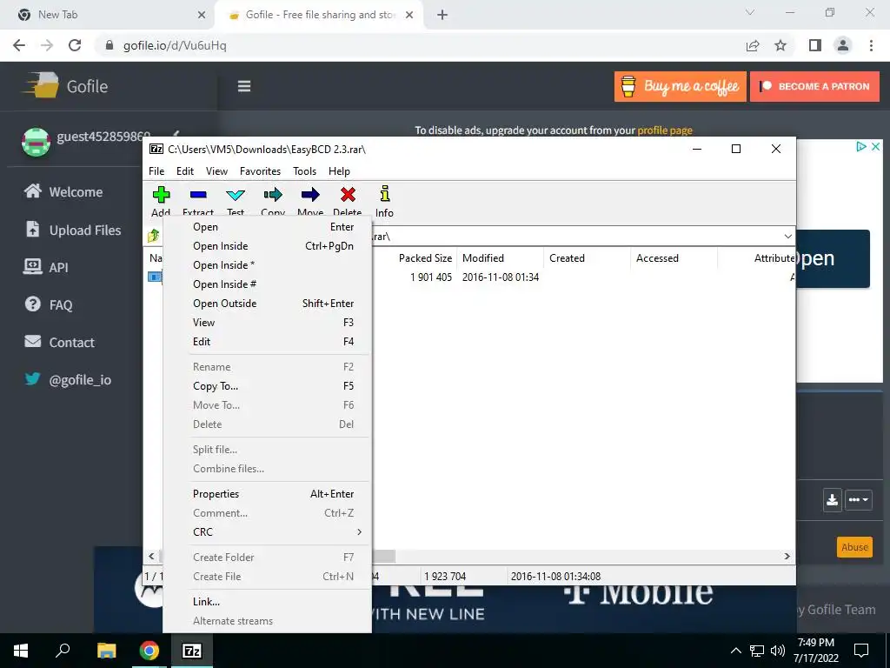Open the Favorites menu in 7-Zip

pos(261,171)
